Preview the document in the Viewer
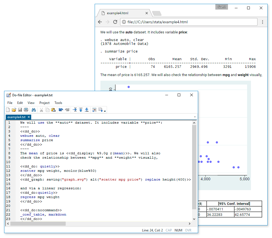This screenshot has width=272, height=238. coord(94,109)
